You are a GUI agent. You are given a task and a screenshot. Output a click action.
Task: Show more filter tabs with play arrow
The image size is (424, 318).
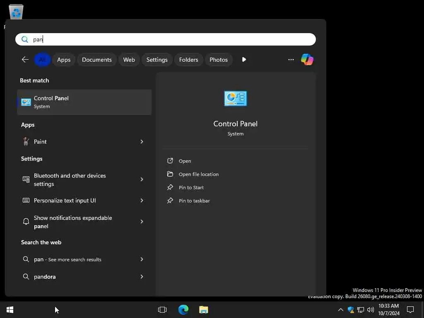click(244, 60)
